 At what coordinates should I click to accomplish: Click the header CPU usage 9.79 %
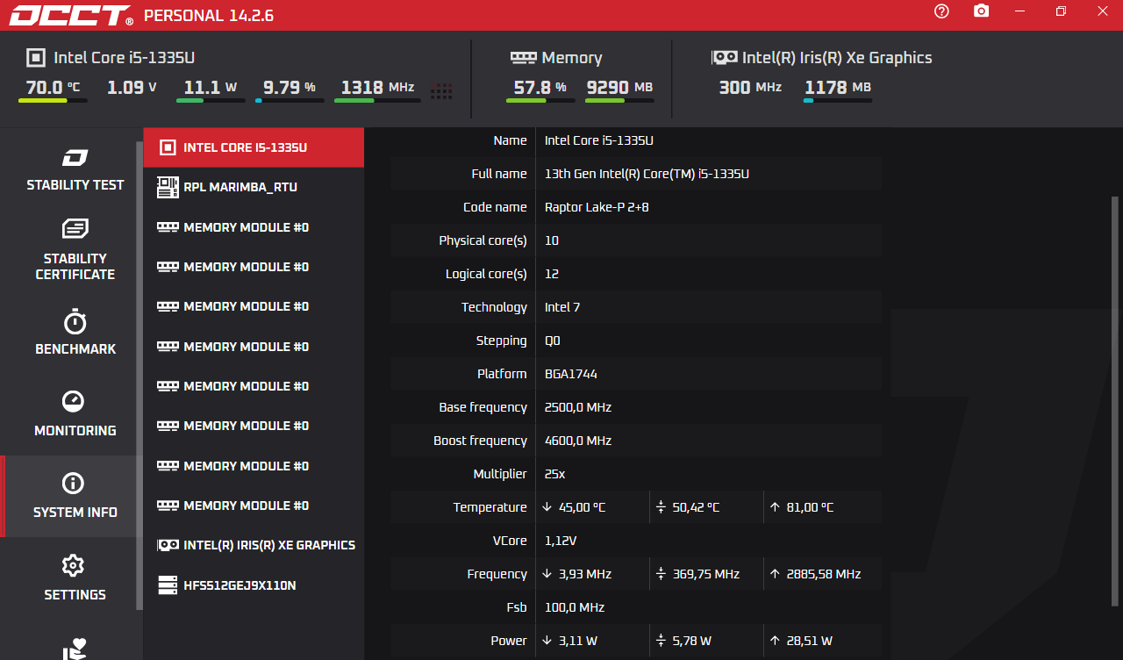[290, 88]
